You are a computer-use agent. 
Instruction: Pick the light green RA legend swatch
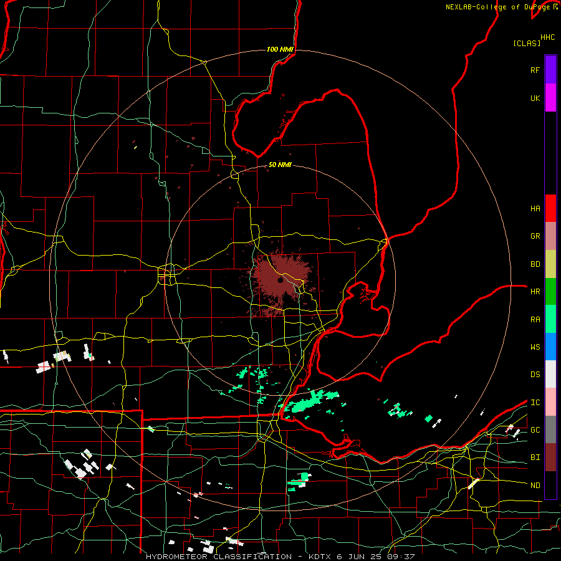click(x=550, y=319)
